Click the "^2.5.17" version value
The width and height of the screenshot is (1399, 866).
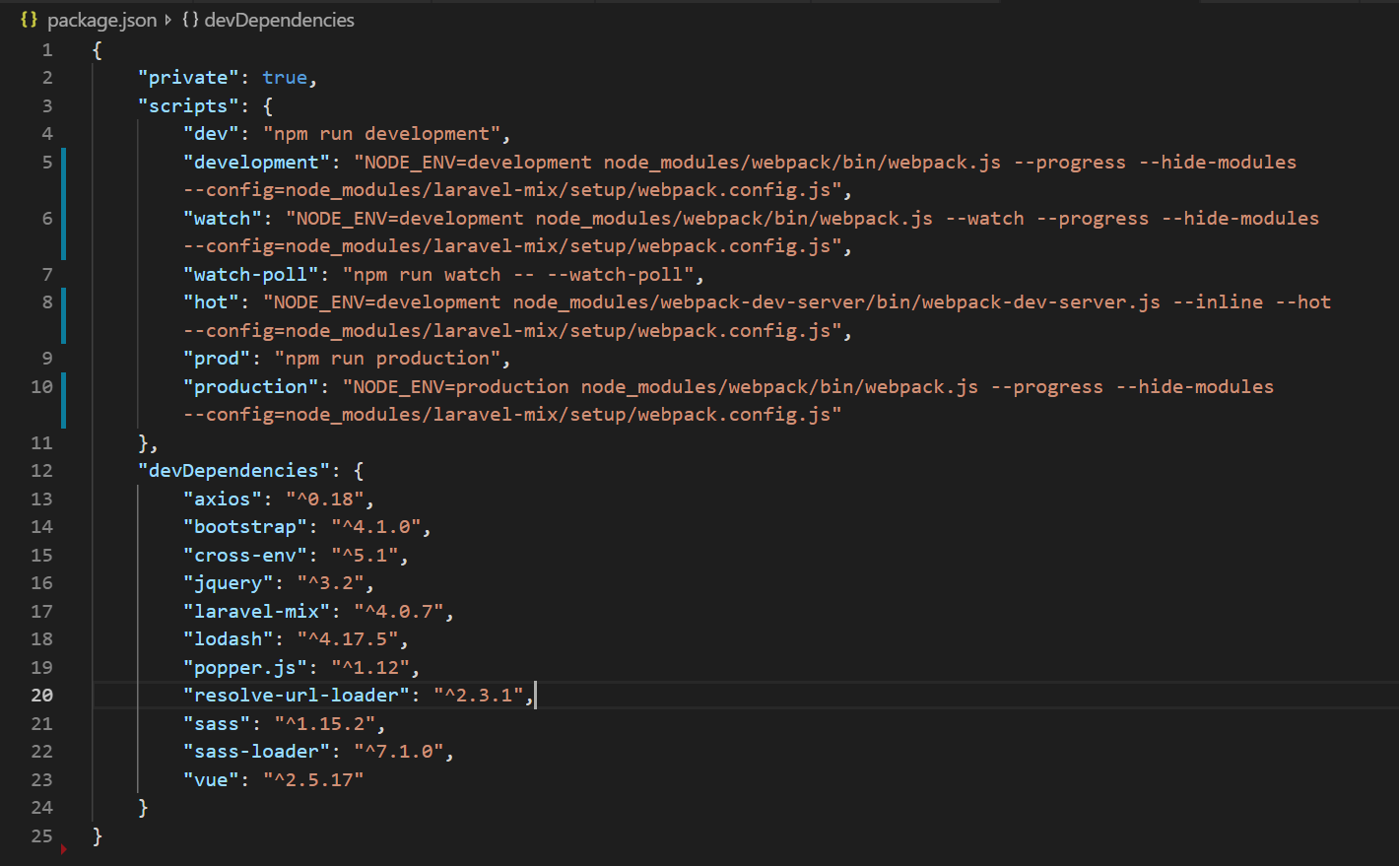313,779
